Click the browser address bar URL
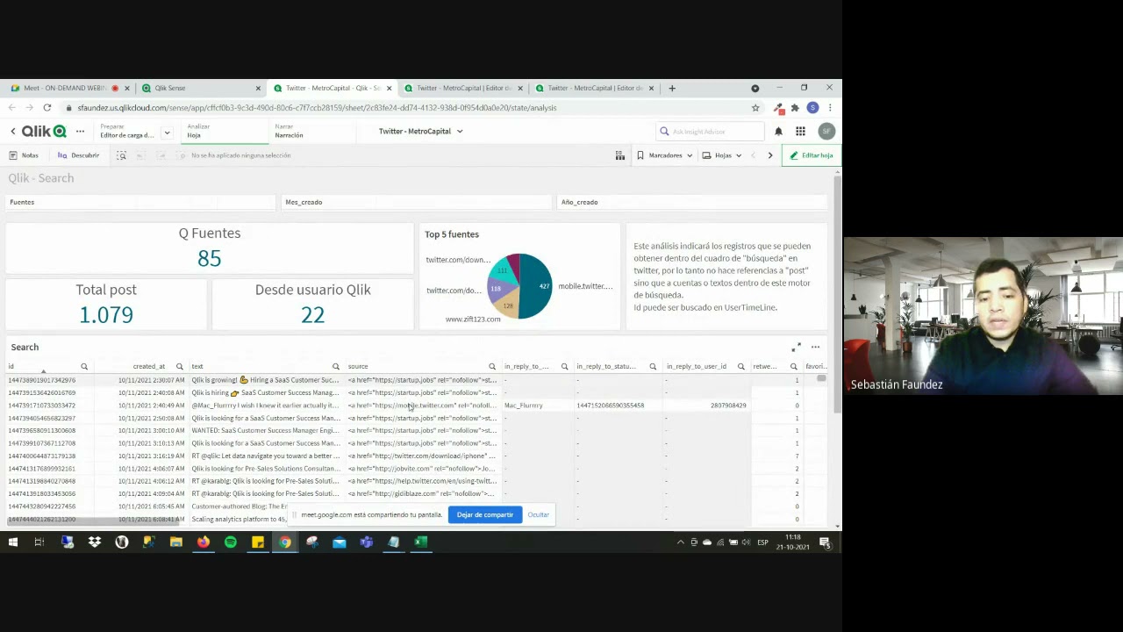 317,108
